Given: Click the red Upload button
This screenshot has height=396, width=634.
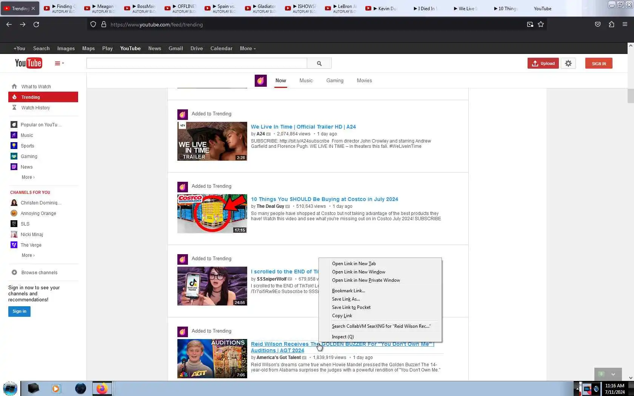Looking at the screenshot, I should 543,63.
